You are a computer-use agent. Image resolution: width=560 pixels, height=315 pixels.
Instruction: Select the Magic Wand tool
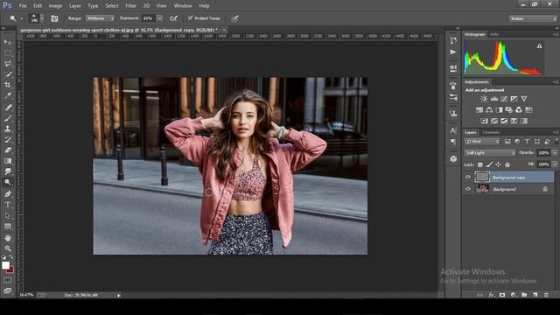(8, 74)
